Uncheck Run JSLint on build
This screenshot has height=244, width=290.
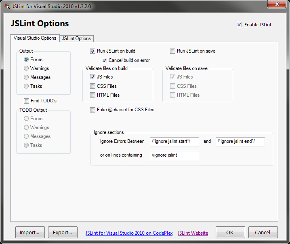coord(93,51)
